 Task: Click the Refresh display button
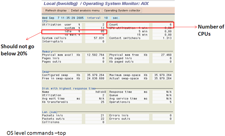click(56, 10)
